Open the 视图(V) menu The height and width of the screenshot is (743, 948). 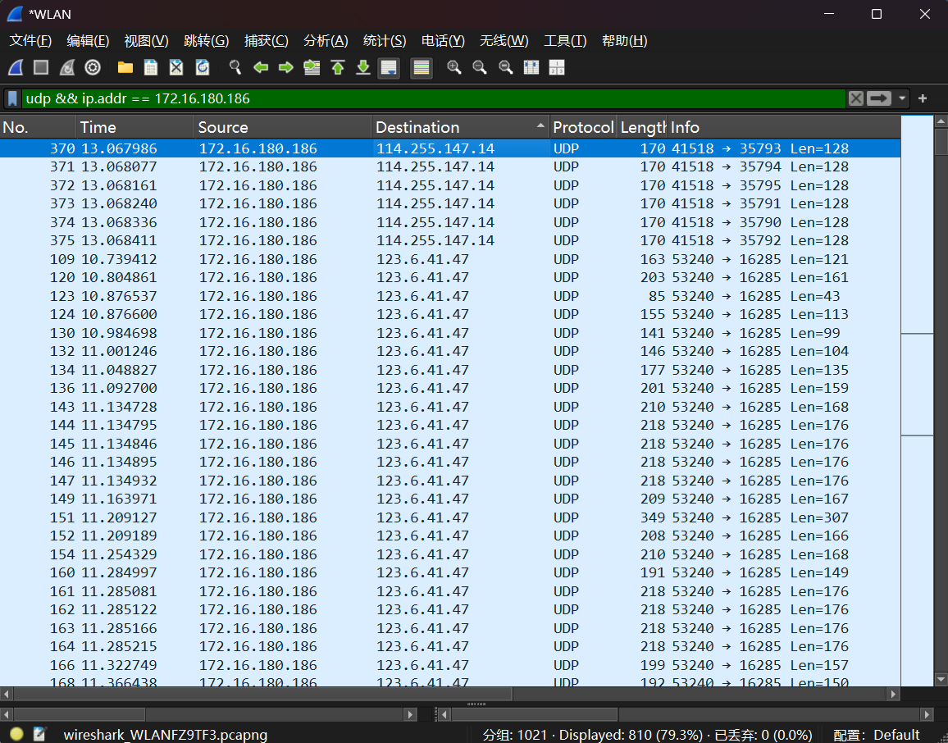tap(146, 41)
